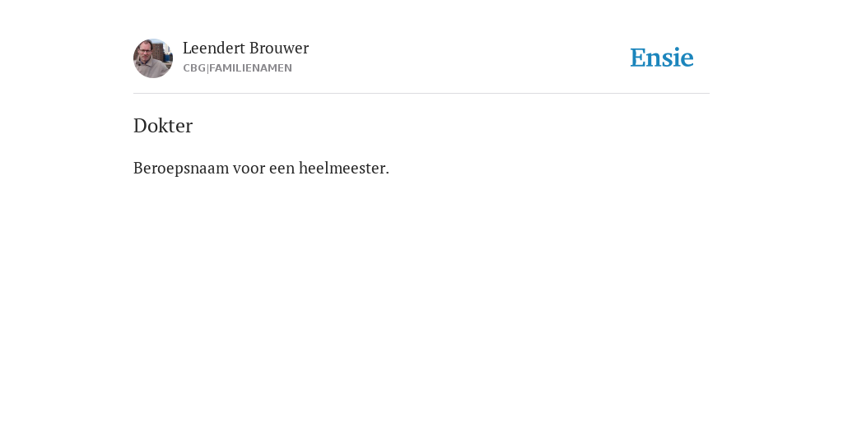Screen dimensions: 843x421
Task: Click the Dokter heading
Action: point(163,126)
